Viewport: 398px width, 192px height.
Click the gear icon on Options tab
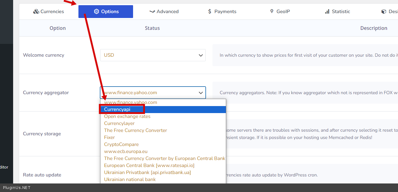point(96,12)
